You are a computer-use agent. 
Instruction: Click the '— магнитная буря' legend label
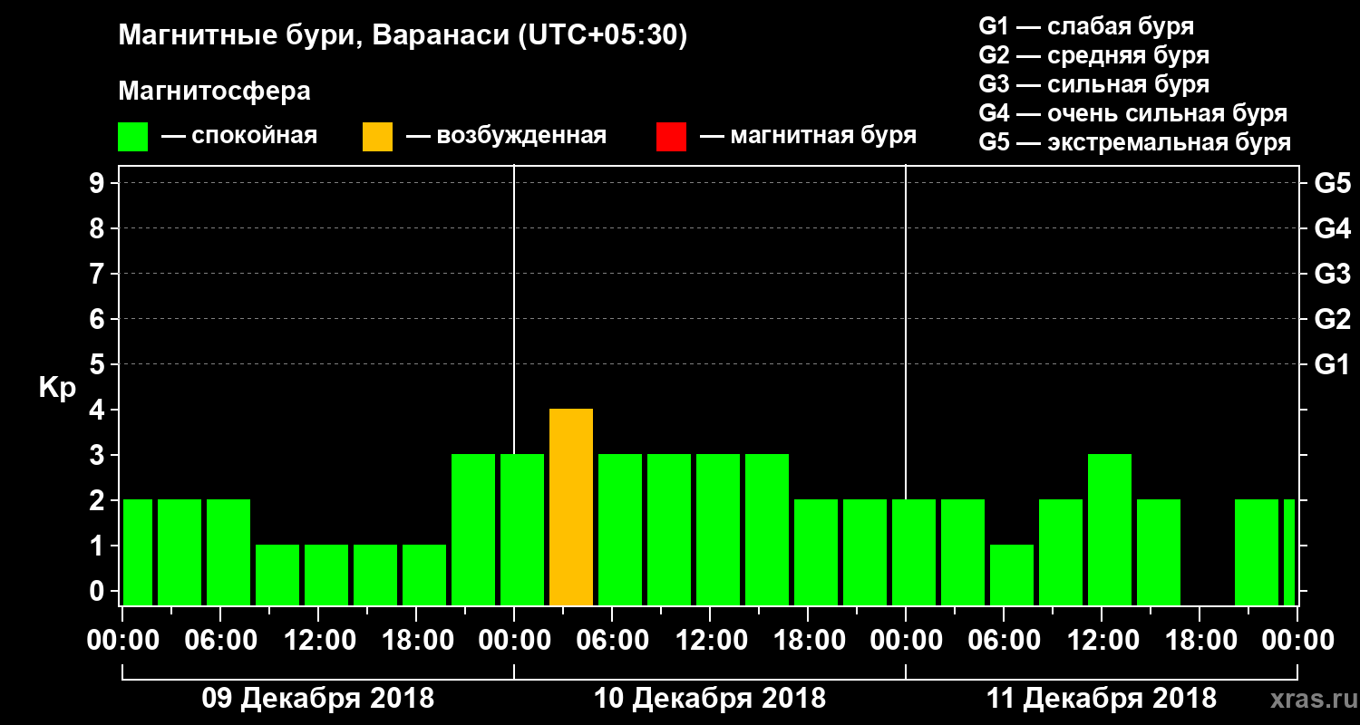808,137
